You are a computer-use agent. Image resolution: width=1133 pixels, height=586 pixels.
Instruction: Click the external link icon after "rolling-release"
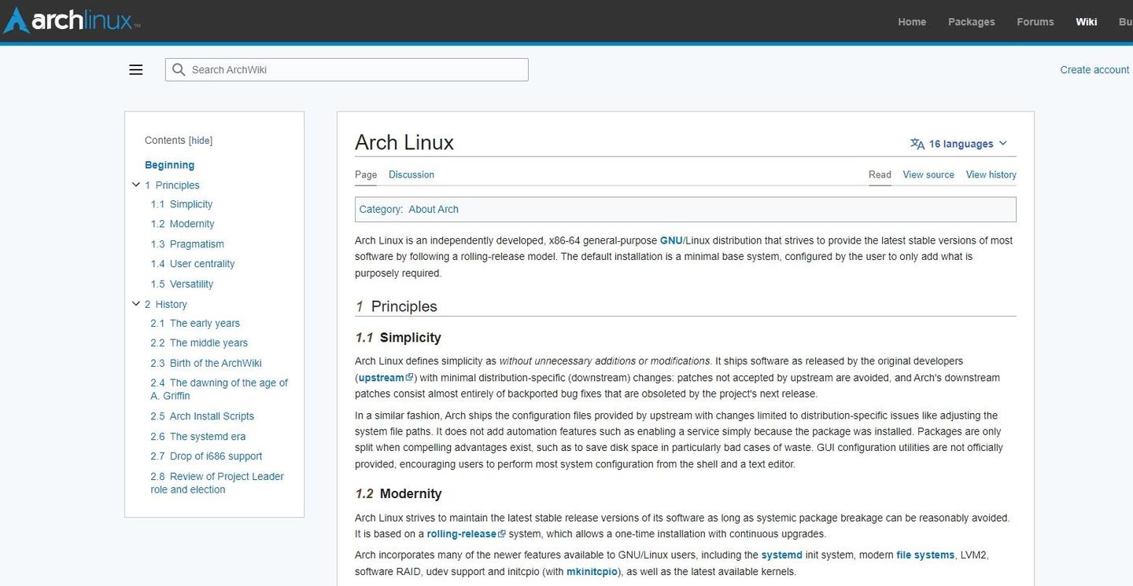(x=502, y=533)
